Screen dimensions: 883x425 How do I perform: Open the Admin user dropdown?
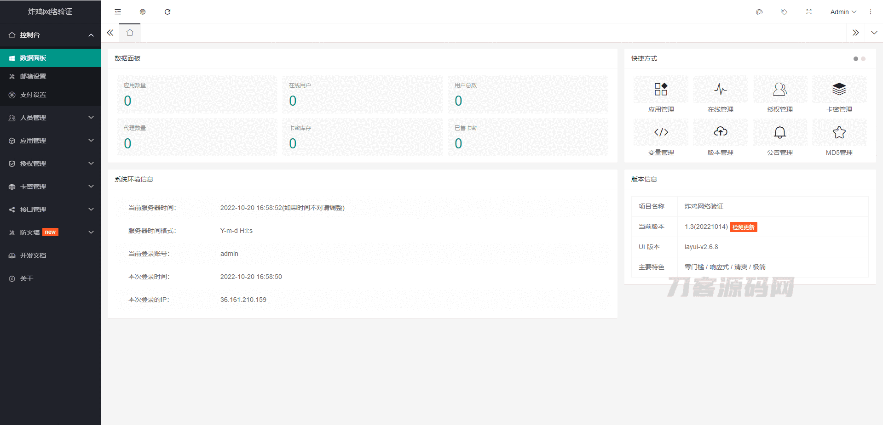(x=843, y=12)
